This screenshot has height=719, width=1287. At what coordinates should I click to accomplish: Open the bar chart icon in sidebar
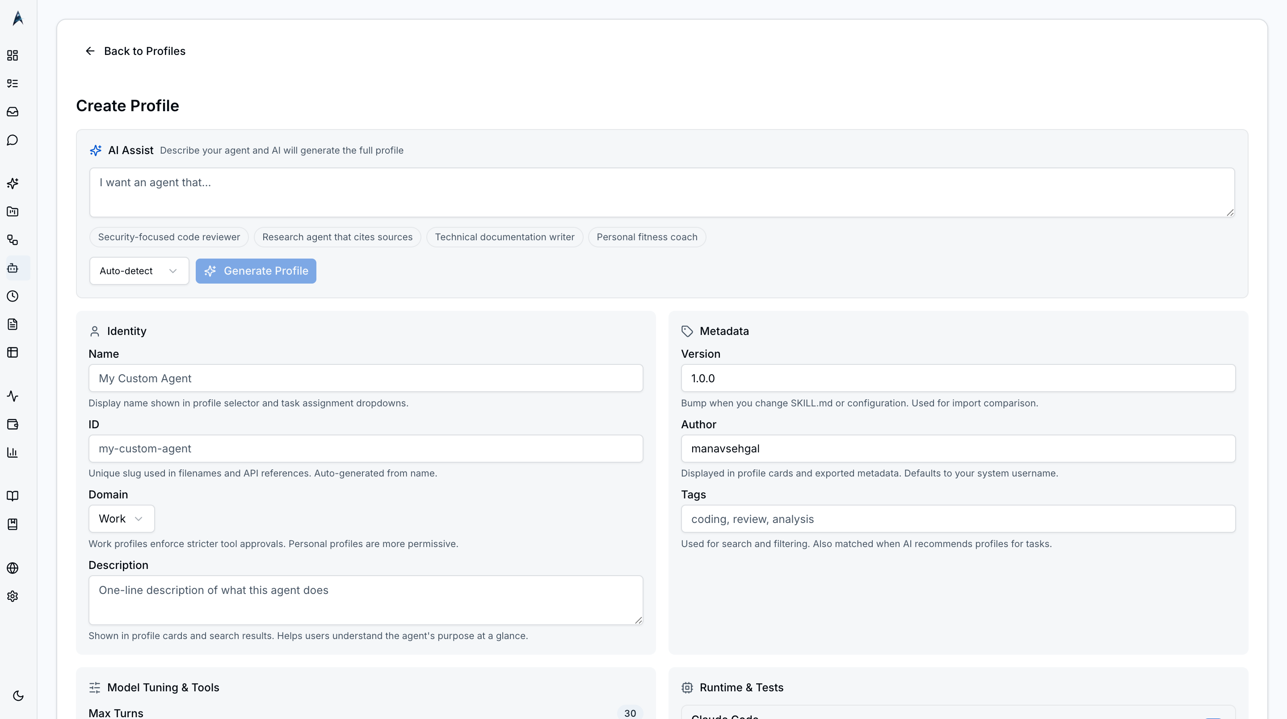click(13, 452)
